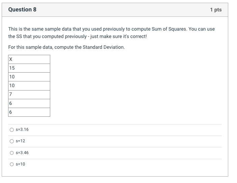Click the first table cell containing 10
The height and width of the screenshot is (183, 237).
29,77
